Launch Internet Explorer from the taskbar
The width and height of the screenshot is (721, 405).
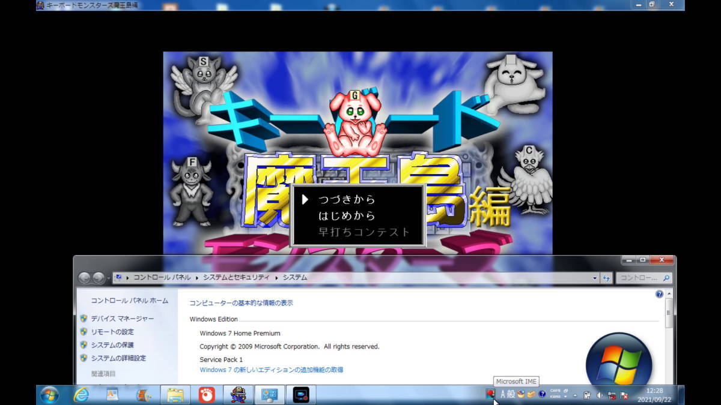[x=81, y=395]
